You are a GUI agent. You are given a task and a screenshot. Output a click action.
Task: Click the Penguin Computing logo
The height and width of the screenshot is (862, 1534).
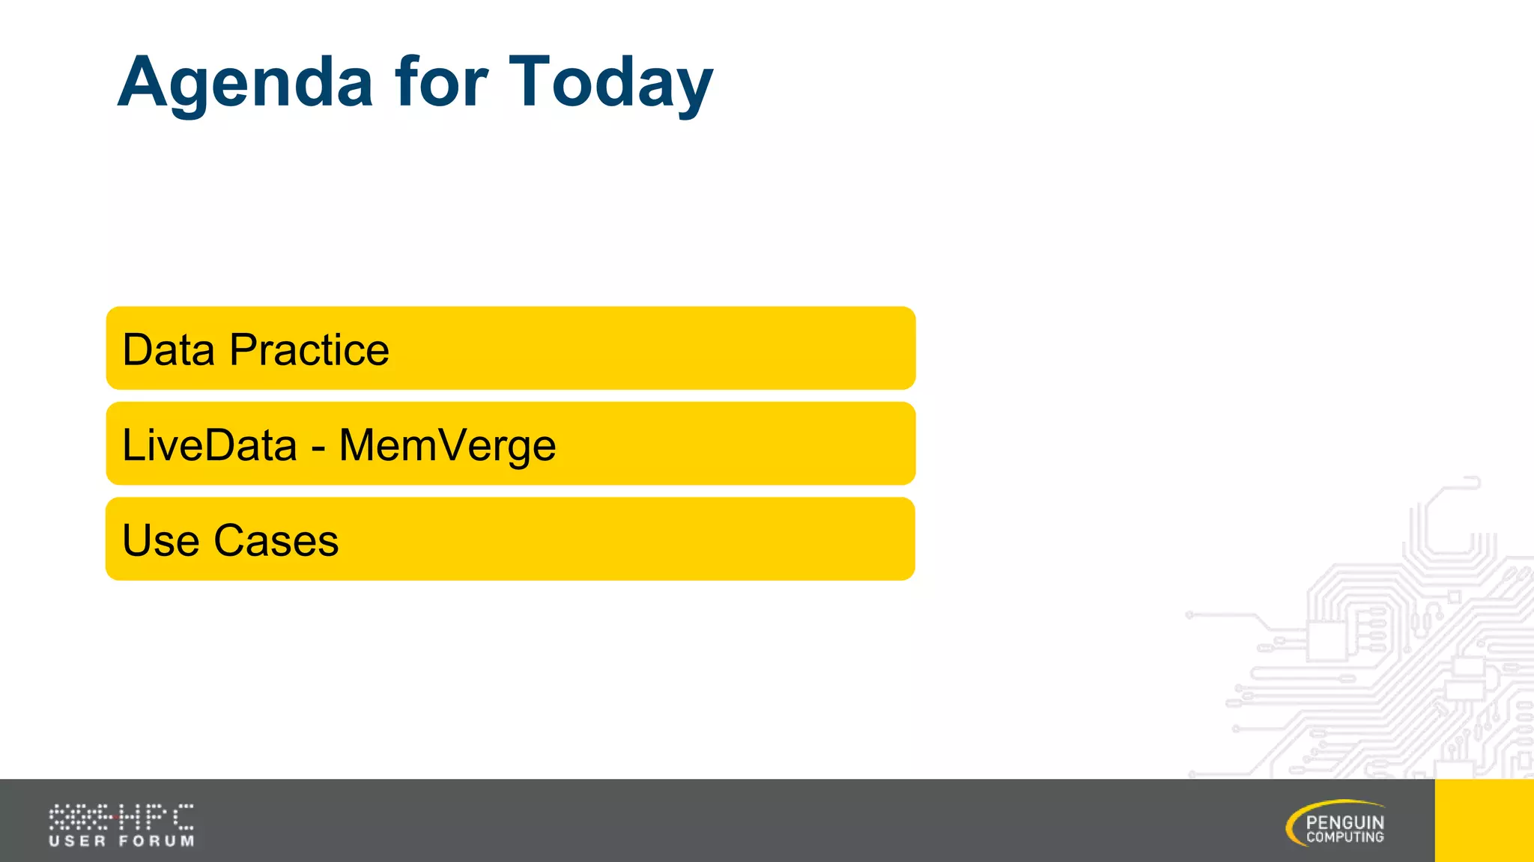point(1336,823)
